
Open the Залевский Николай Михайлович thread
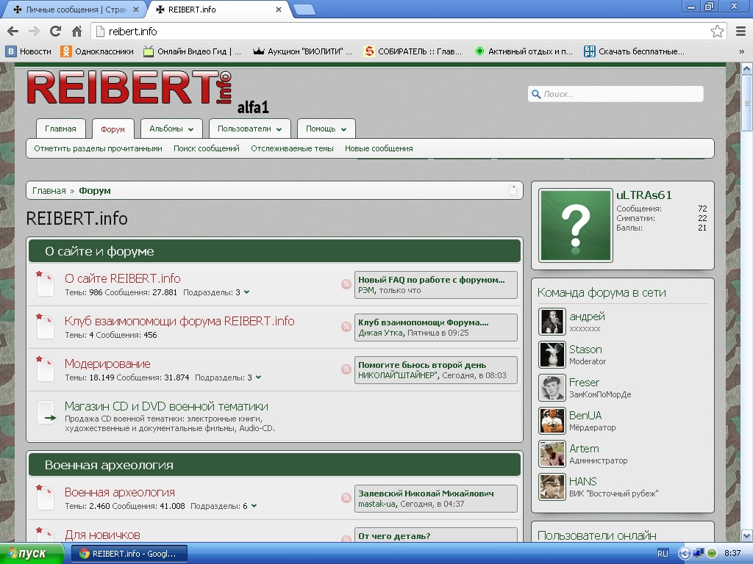pyautogui.click(x=426, y=493)
